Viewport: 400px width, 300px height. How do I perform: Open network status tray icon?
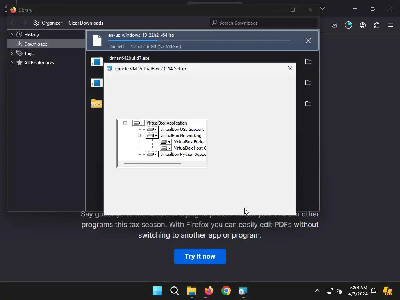tap(329, 291)
